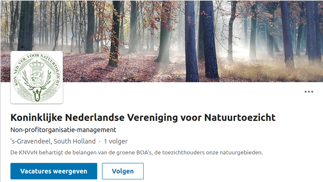The width and height of the screenshot is (323, 182).
Task: Open the '1 volger' followers count
Action: 116,141
